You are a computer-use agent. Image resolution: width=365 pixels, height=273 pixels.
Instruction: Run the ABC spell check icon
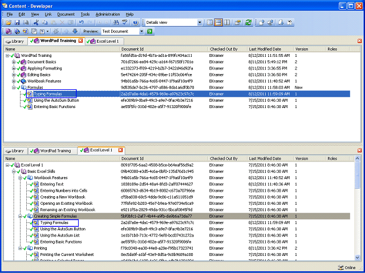pyautogui.click(x=125, y=22)
